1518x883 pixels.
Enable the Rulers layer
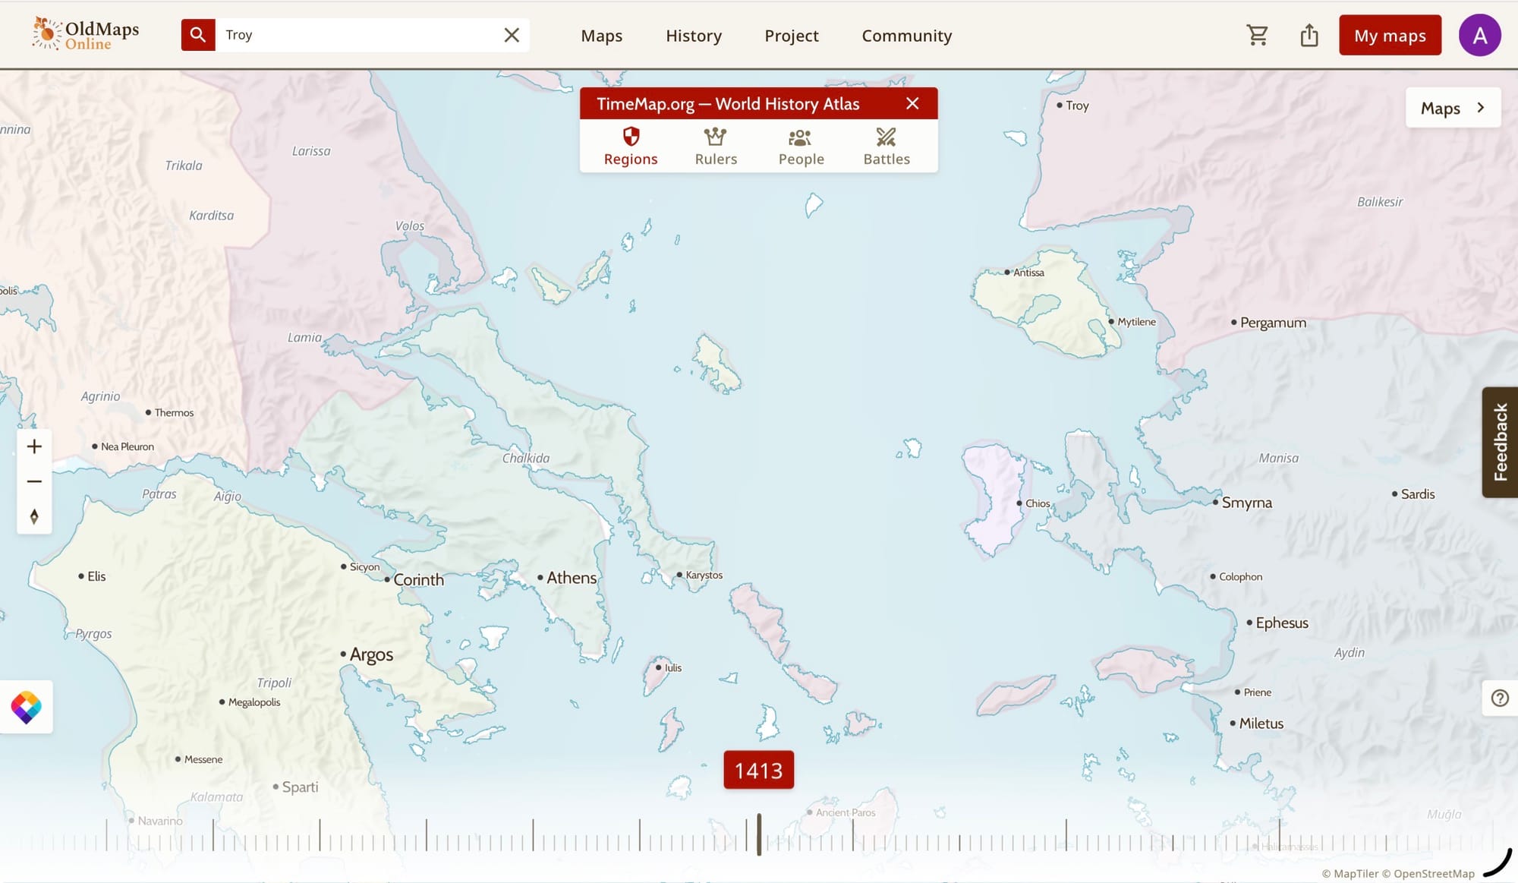pyautogui.click(x=716, y=146)
